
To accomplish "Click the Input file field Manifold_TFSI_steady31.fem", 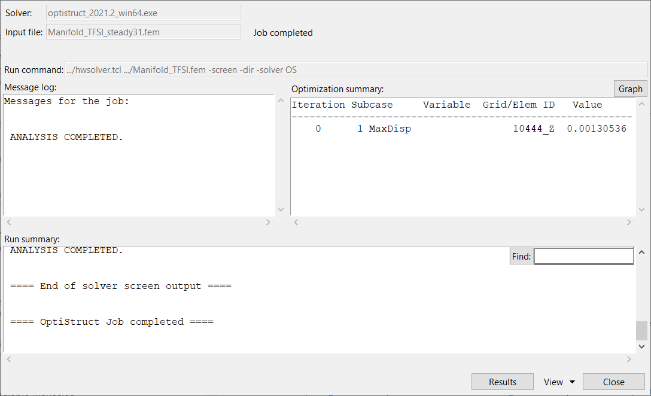I will [144, 32].
